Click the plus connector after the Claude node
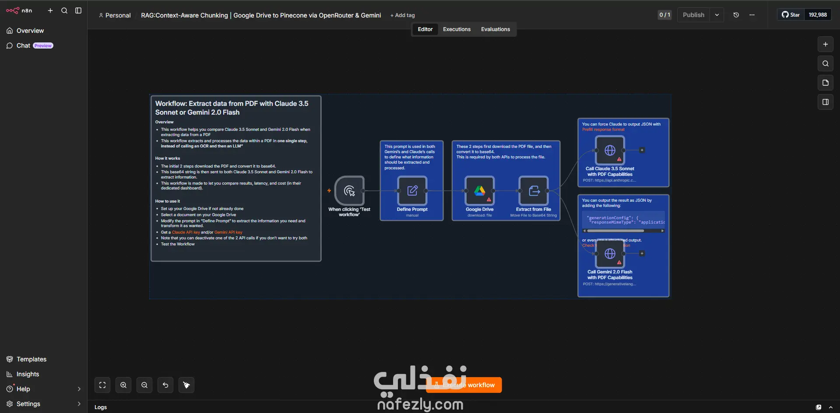Image resolution: width=840 pixels, height=413 pixels. tap(642, 150)
